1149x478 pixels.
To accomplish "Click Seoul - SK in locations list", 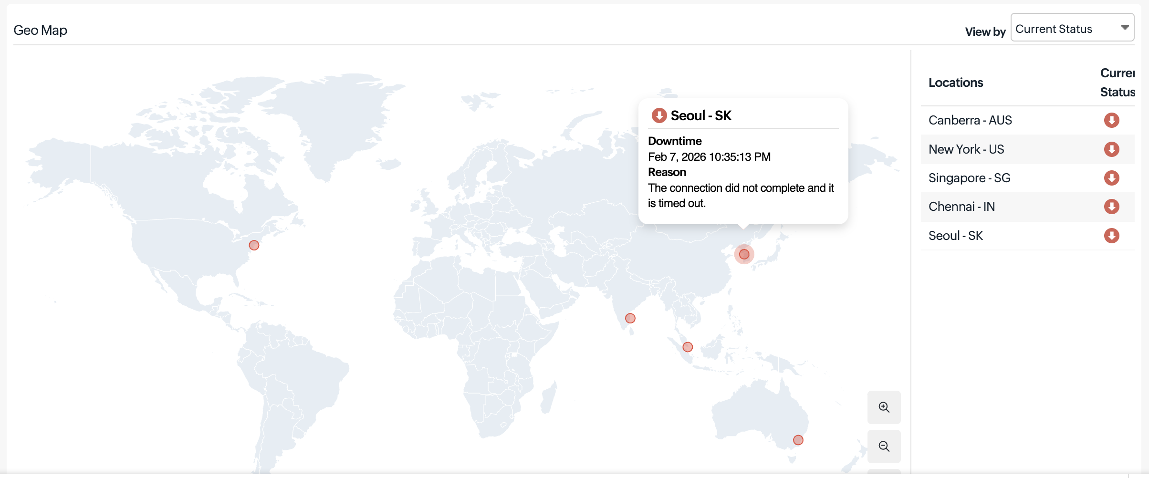I will (x=956, y=236).
